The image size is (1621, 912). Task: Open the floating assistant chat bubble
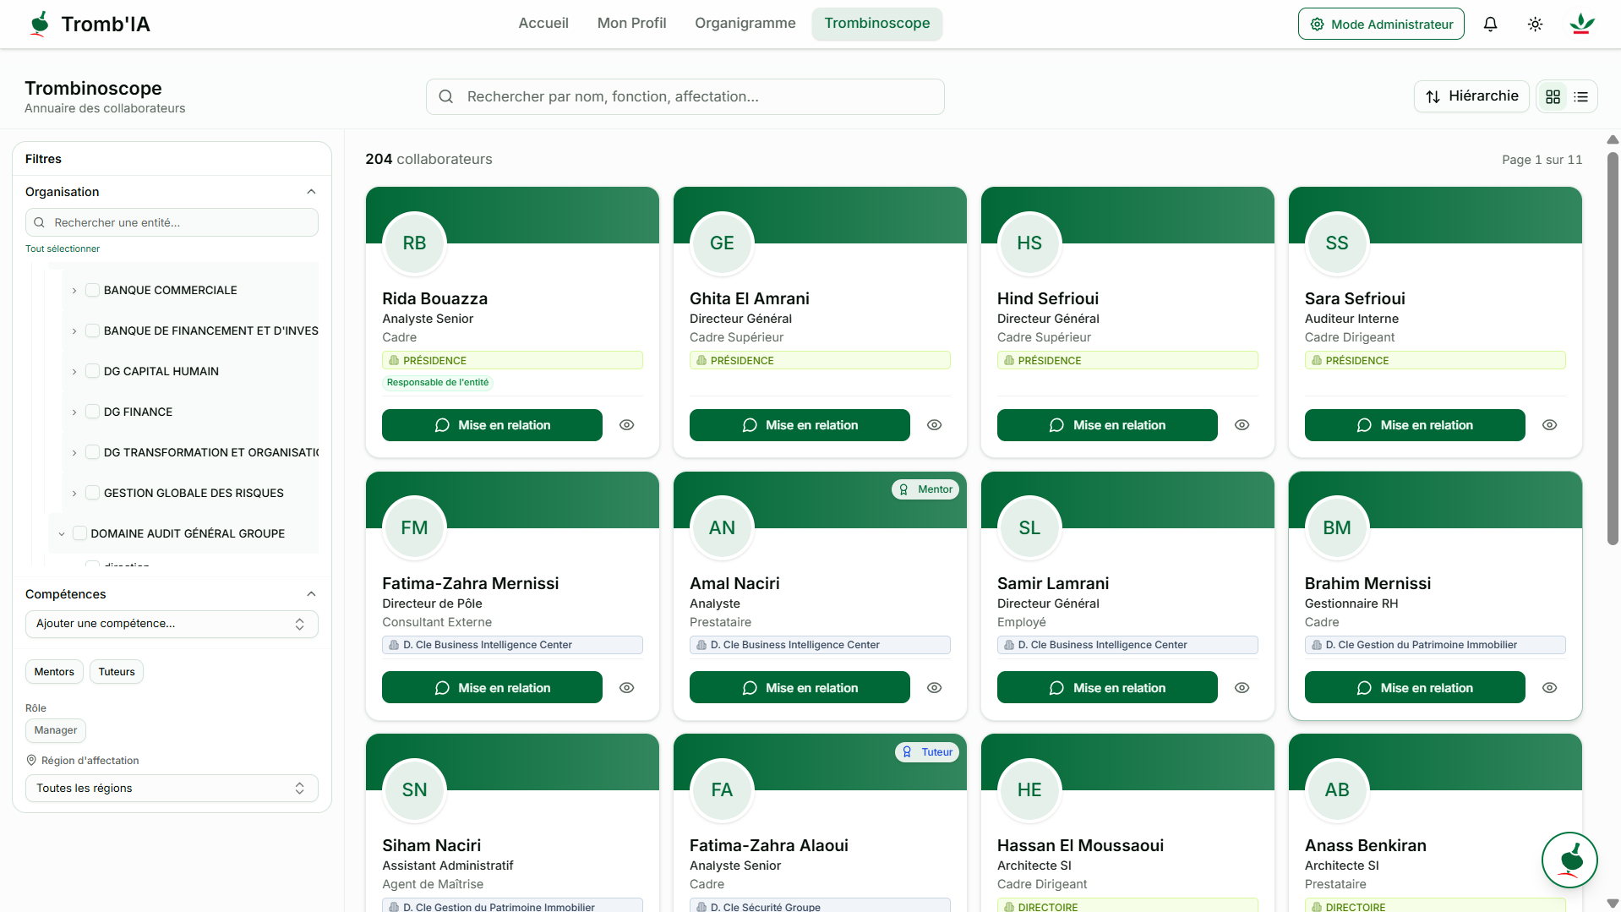point(1569,860)
